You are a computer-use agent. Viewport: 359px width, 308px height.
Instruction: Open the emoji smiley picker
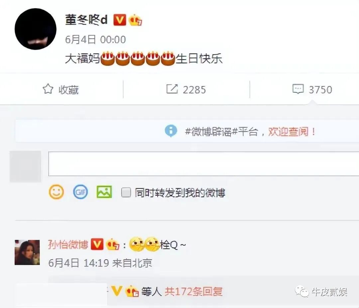tap(56, 192)
